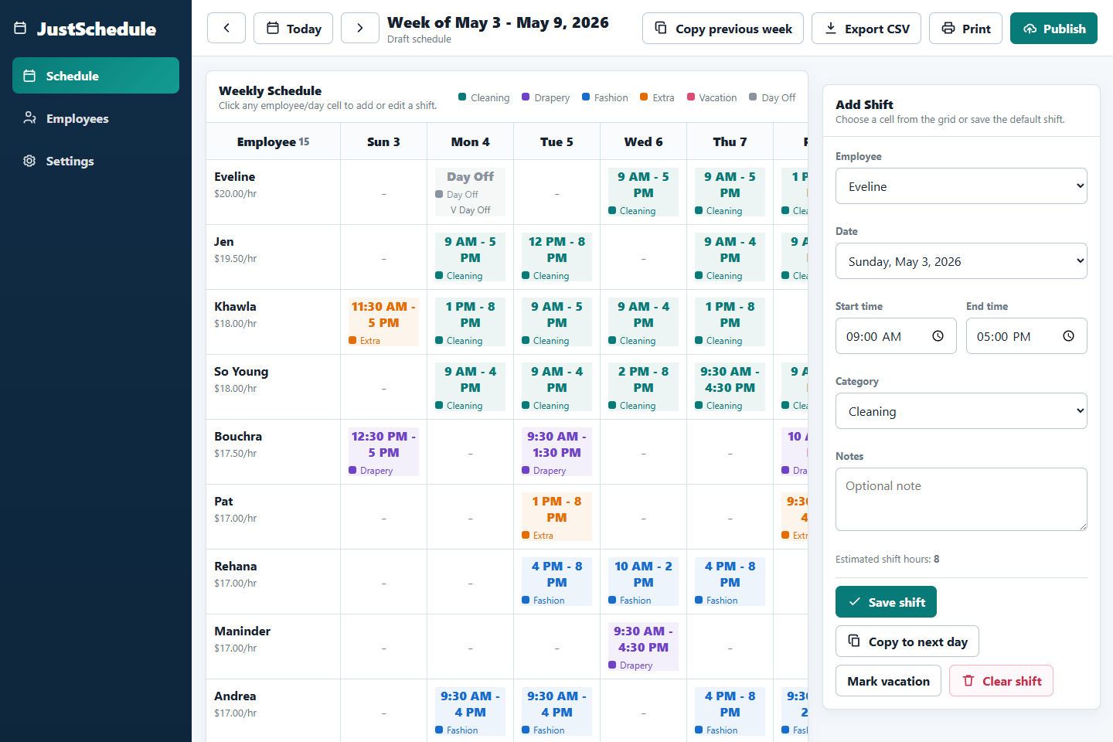This screenshot has height=742, width=1113.
Task: Open the Employee dropdown showing Eveline
Action: [962, 186]
